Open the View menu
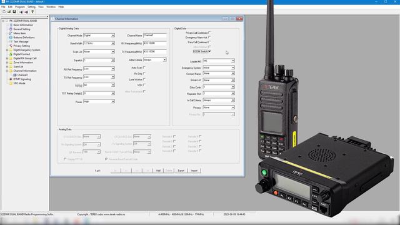Viewport: 400px width, 225px height. [x=41, y=7]
